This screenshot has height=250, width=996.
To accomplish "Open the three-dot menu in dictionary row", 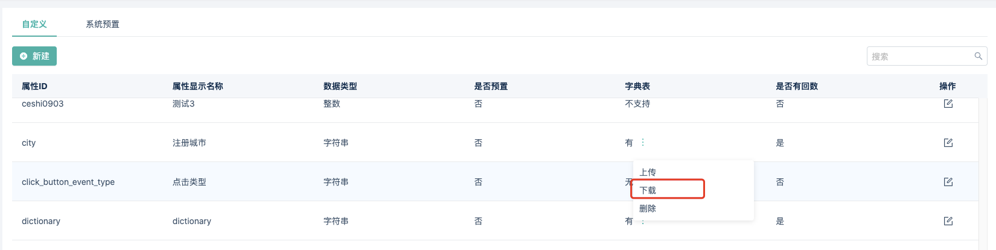I will pyautogui.click(x=643, y=222).
